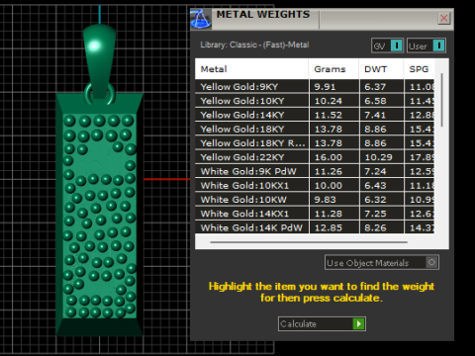Click the vertical scrollbar of metal table
This screenshot has width=475, height=356.
(441, 100)
